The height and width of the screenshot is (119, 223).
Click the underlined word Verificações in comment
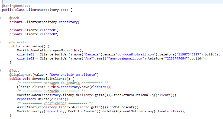click(55, 103)
